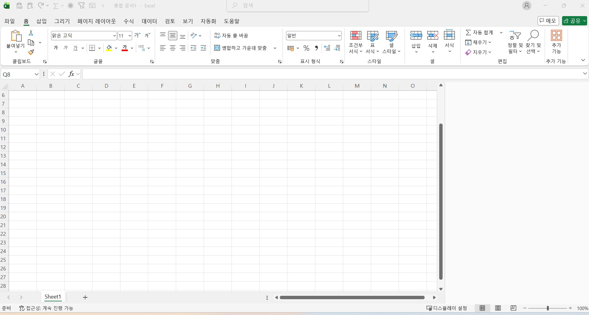Viewport: 589px width, 315px height.
Task: Click the red font color icon
Action: click(x=125, y=48)
